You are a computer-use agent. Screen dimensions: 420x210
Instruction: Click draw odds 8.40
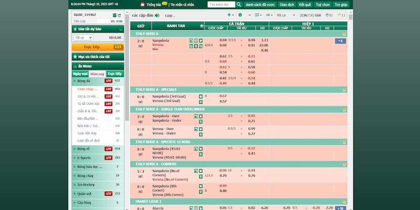[265, 50]
